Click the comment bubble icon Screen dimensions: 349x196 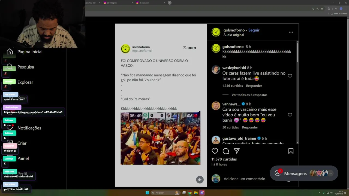[226, 151]
